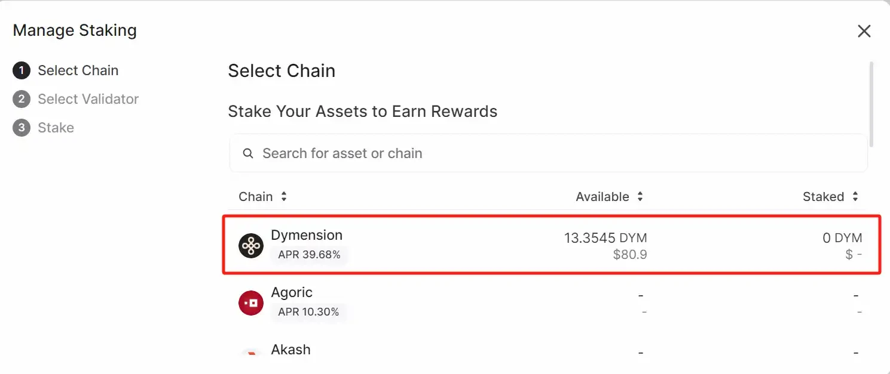Image resolution: width=890 pixels, height=374 pixels.
Task: Click the Dymension chain logo icon
Action: click(x=251, y=246)
